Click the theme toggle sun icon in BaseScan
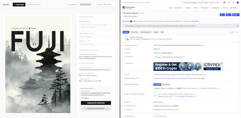Image resolution: width=241 pixels, height=118 pixels. coord(233,3)
